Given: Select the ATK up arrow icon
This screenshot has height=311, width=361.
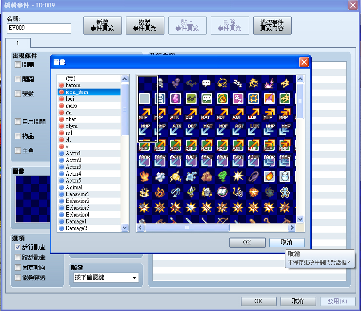Looking at the screenshot, I should click(x=176, y=114).
